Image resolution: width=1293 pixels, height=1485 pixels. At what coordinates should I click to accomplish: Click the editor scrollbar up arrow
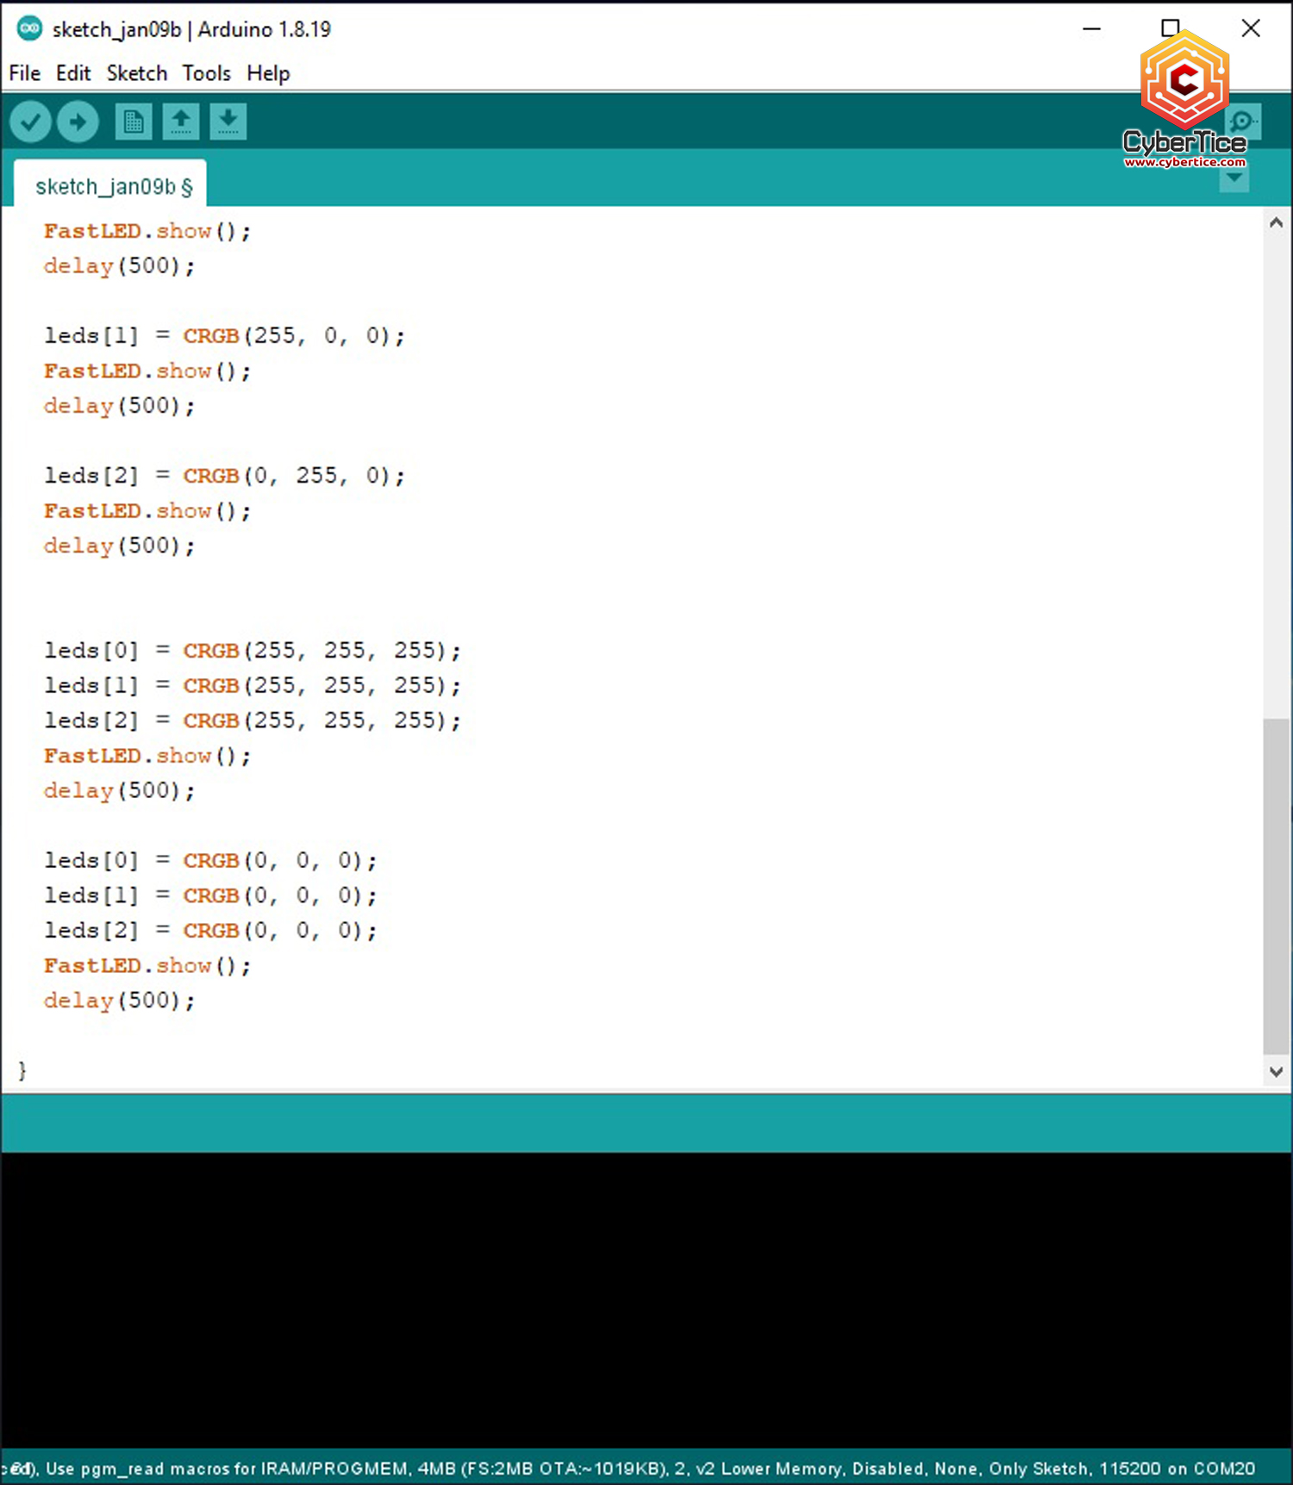[x=1277, y=223]
